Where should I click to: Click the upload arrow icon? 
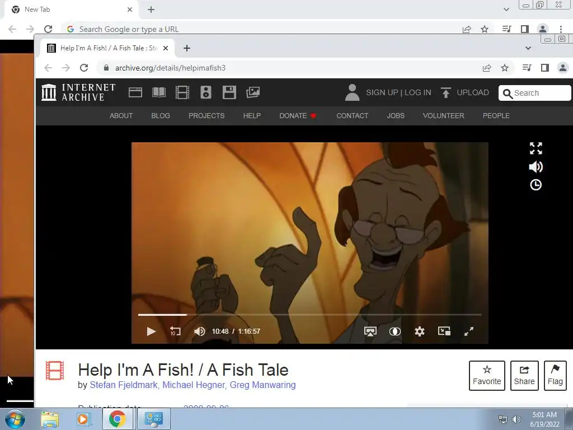point(445,92)
